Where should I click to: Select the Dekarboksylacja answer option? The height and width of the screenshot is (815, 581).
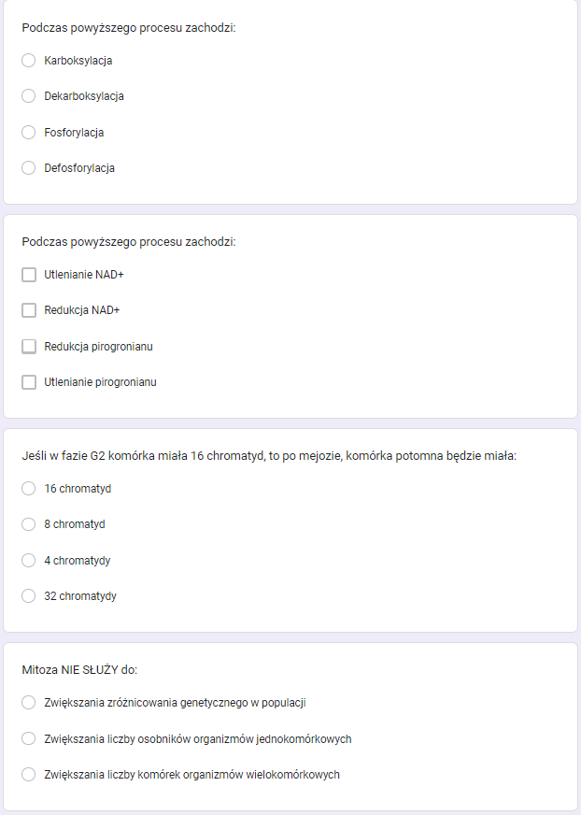[x=29, y=95]
